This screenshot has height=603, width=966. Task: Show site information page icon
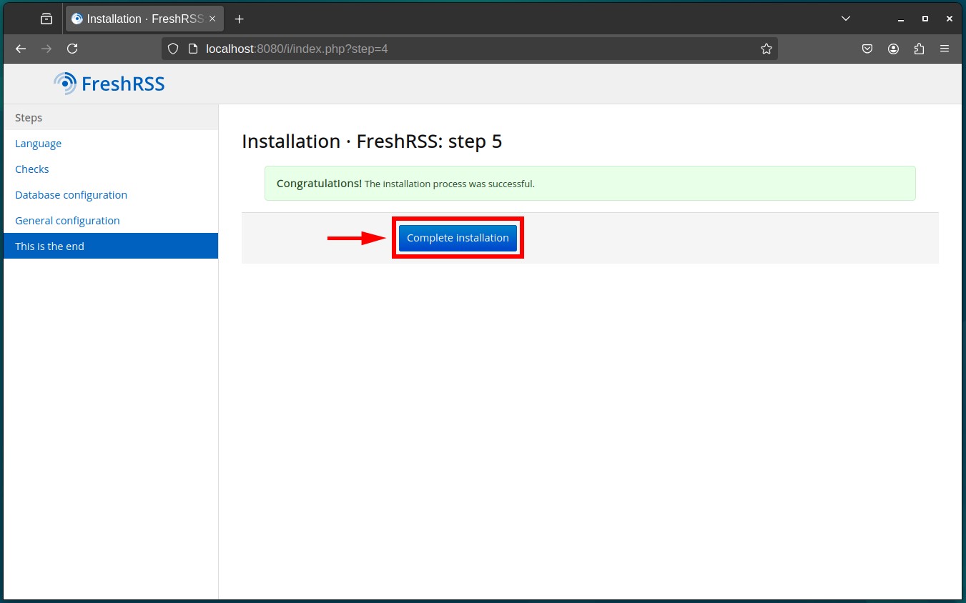(192, 49)
